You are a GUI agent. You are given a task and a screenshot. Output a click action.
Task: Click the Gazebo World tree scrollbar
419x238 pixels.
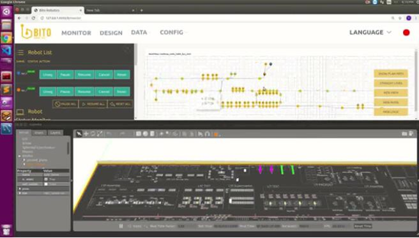pos(68,148)
